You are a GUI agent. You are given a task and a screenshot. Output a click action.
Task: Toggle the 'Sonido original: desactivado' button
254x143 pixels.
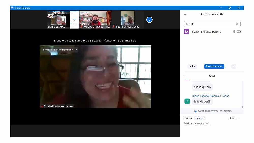[58, 50]
